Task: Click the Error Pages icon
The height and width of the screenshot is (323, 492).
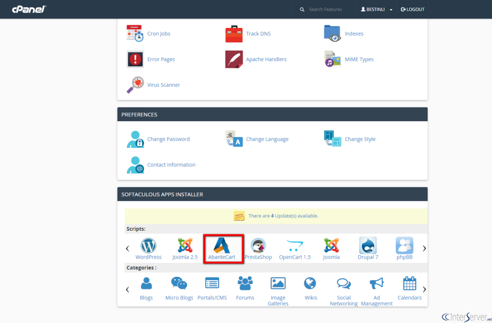Action: 135,59
